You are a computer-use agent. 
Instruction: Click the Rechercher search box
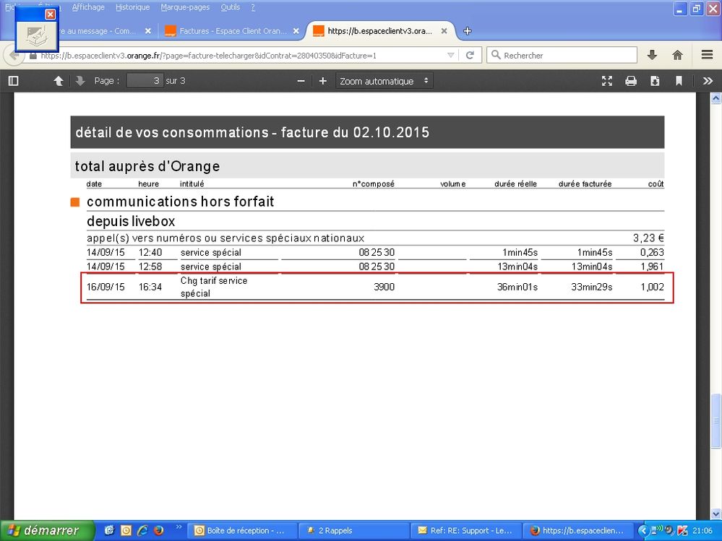click(x=564, y=55)
